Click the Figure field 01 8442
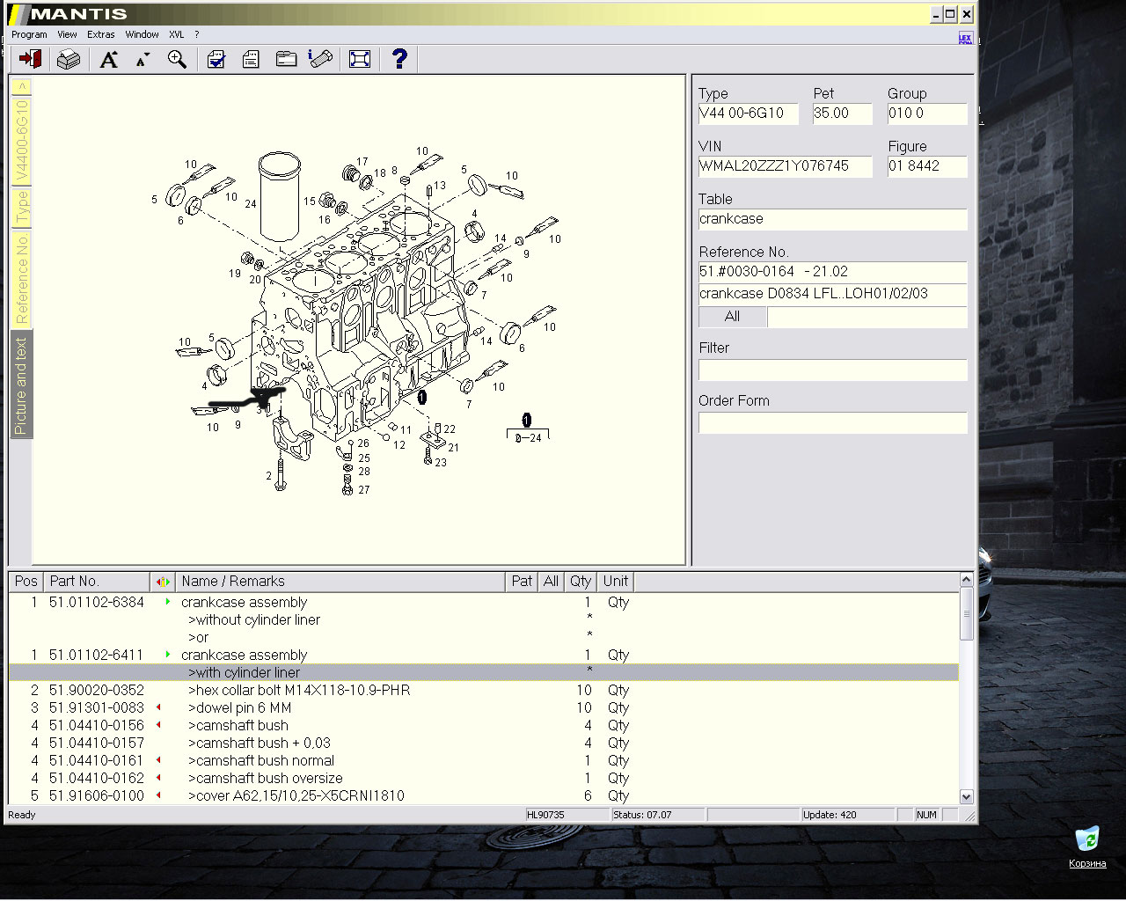Screen dimensions: 1126x901 click(x=926, y=166)
